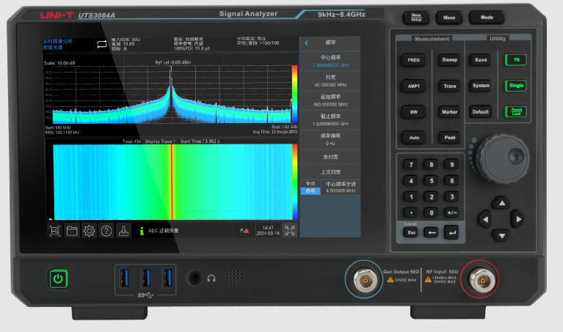Open the file folder icon
563x332 pixels.
point(72,231)
